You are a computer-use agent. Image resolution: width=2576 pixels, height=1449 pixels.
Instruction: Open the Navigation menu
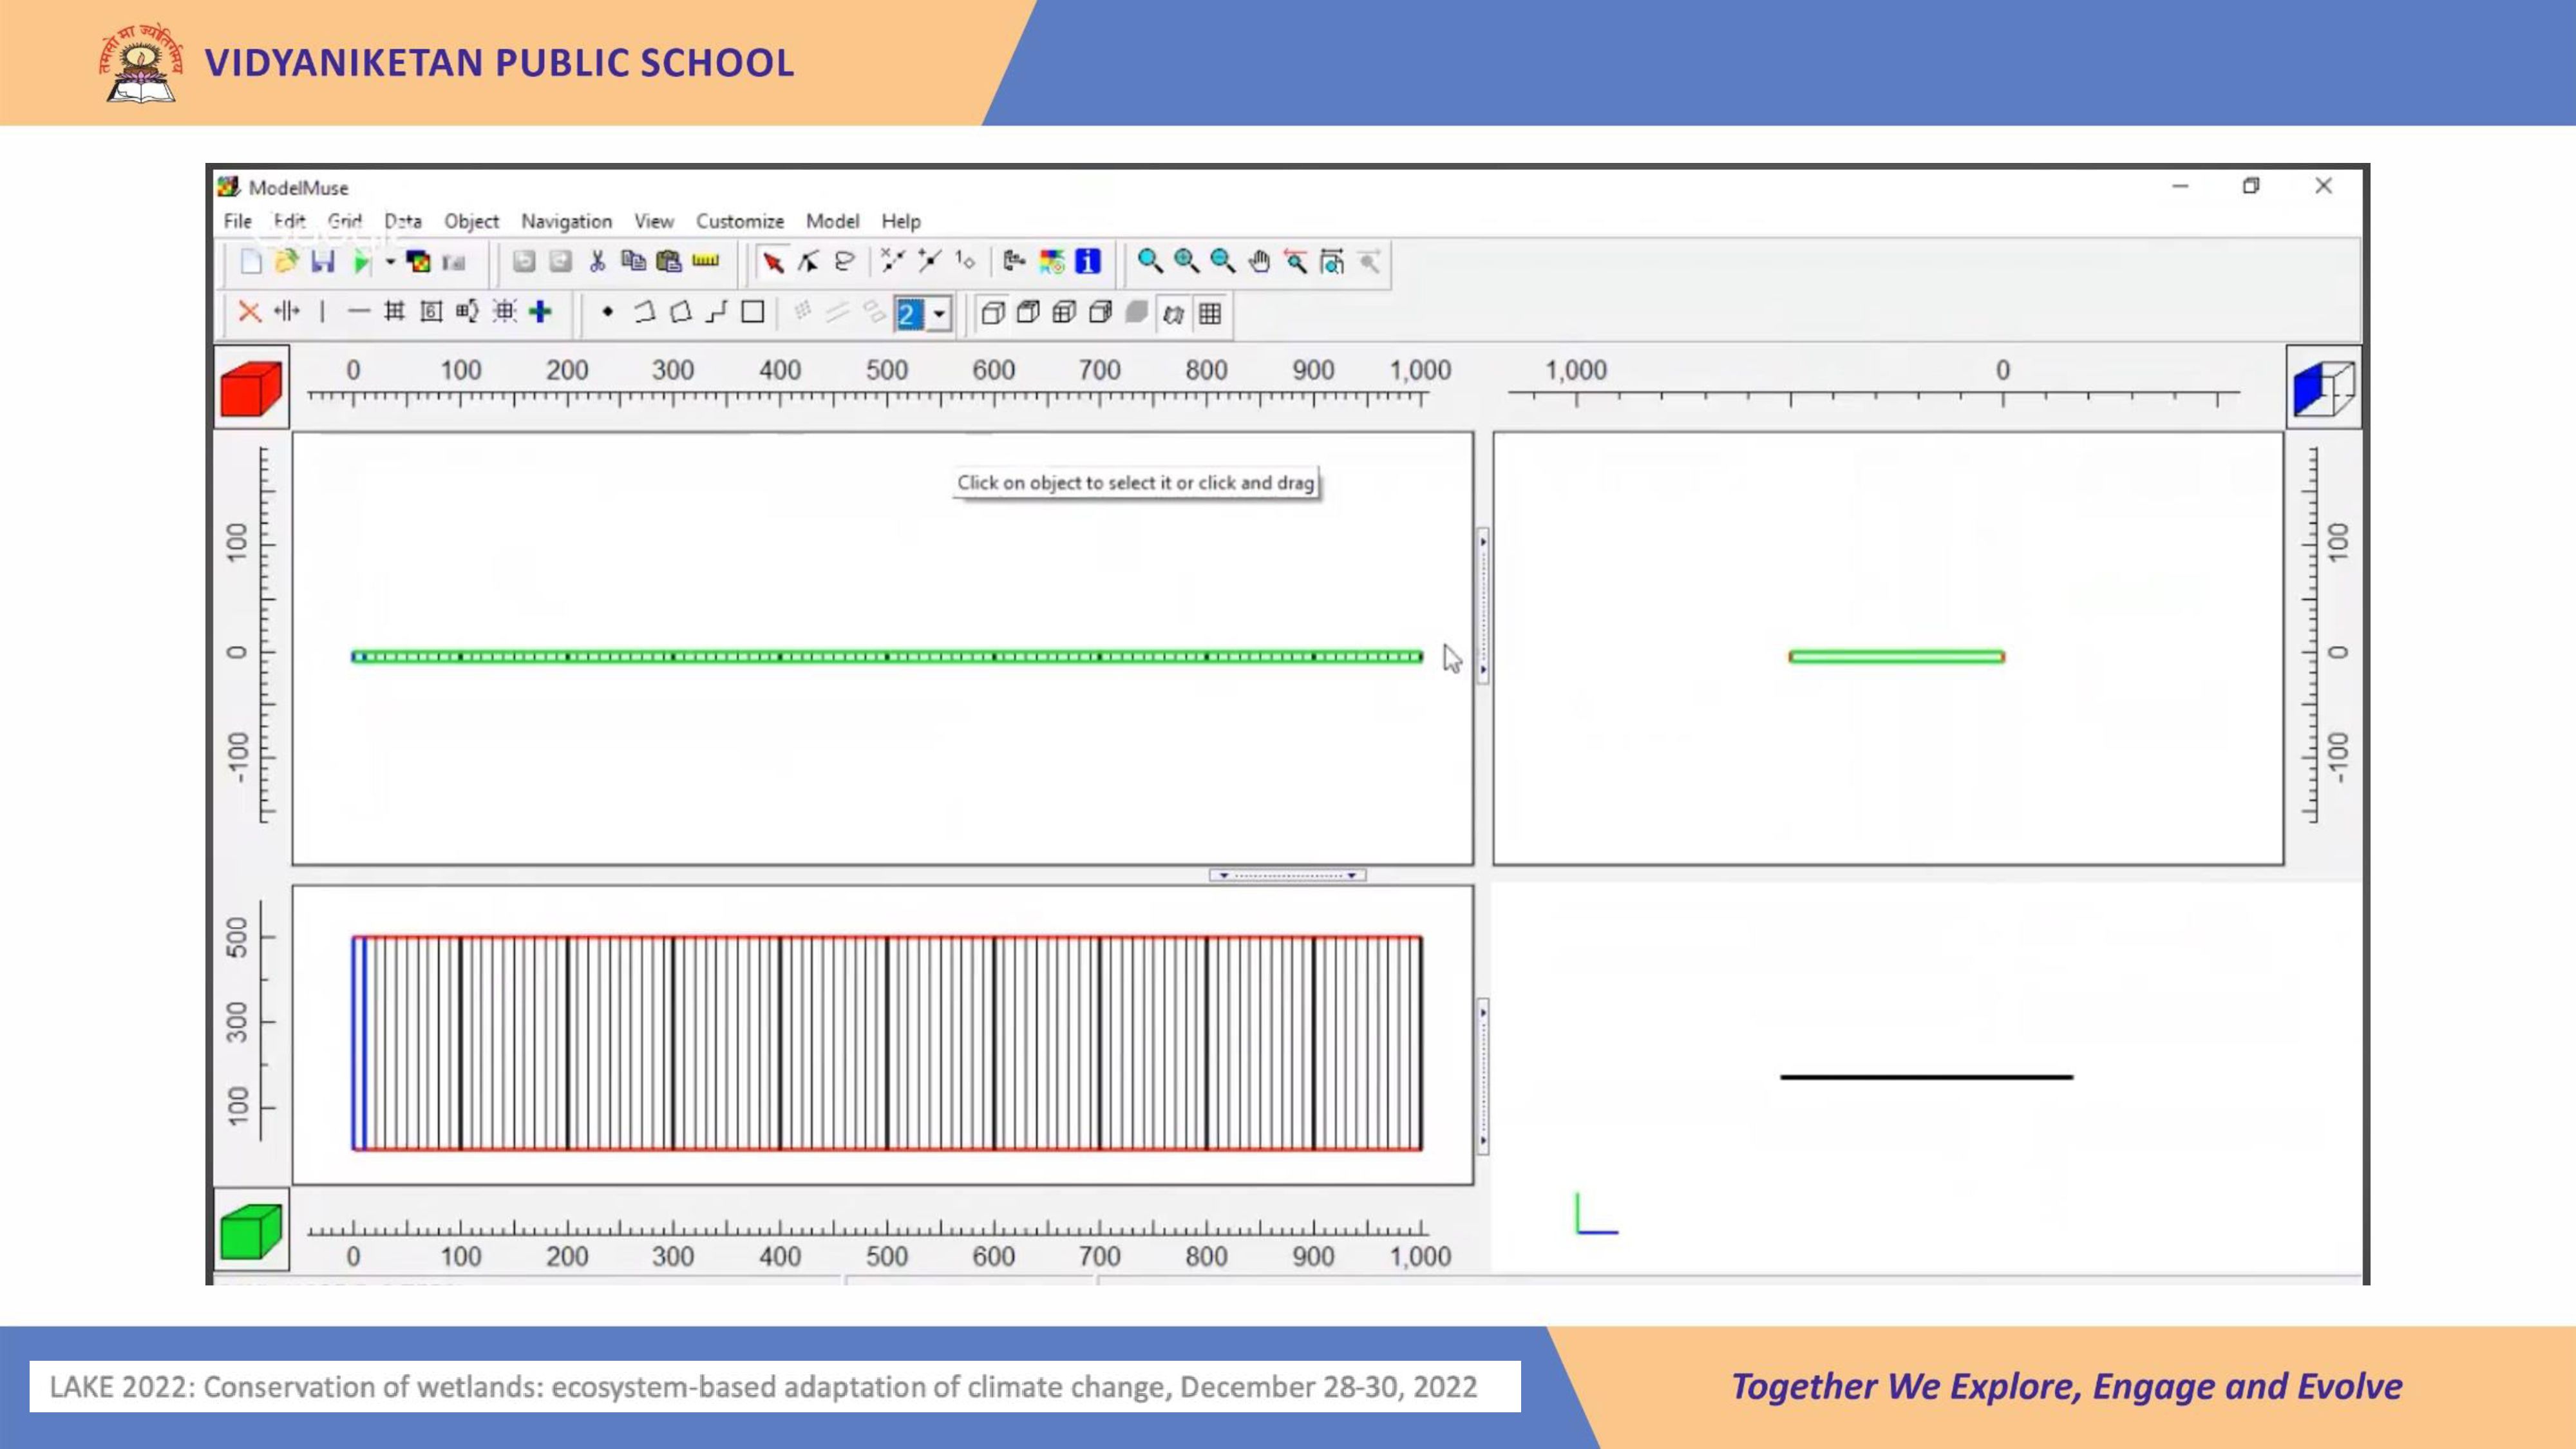(x=566, y=221)
